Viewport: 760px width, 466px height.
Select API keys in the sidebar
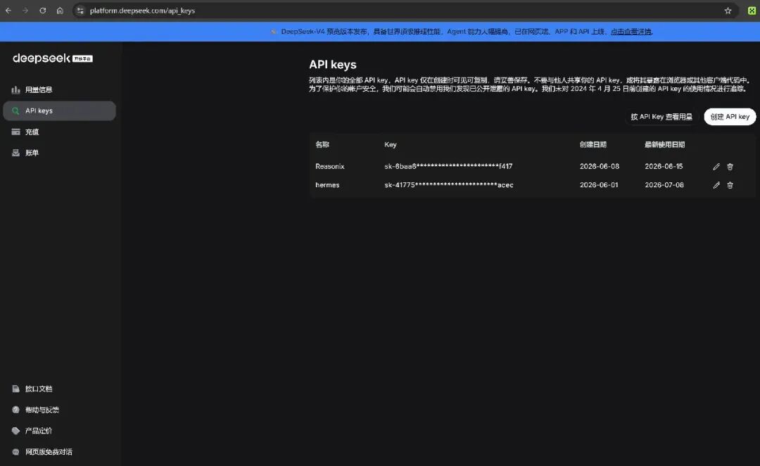59,111
